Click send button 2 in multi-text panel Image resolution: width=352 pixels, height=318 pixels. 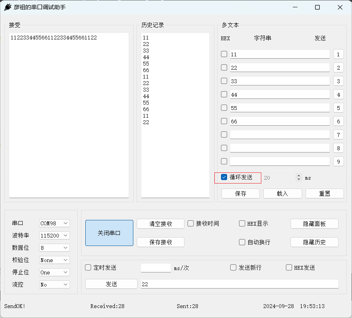(338, 68)
